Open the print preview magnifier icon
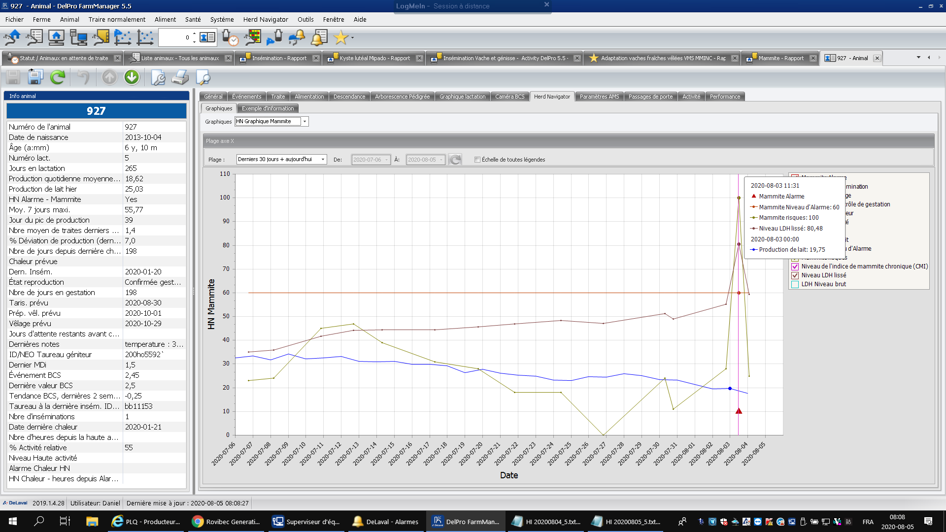The image size is (946, 532). pyautogui.click(x=203, y=77)
